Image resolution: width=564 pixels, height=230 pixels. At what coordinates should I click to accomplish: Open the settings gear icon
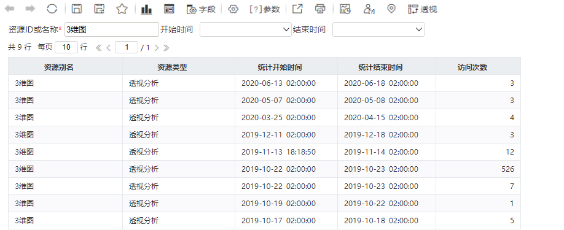coord(233,9)
